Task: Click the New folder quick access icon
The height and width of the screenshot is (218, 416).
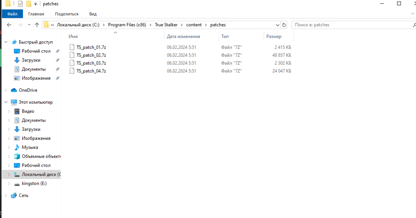Action: point(29,4)
